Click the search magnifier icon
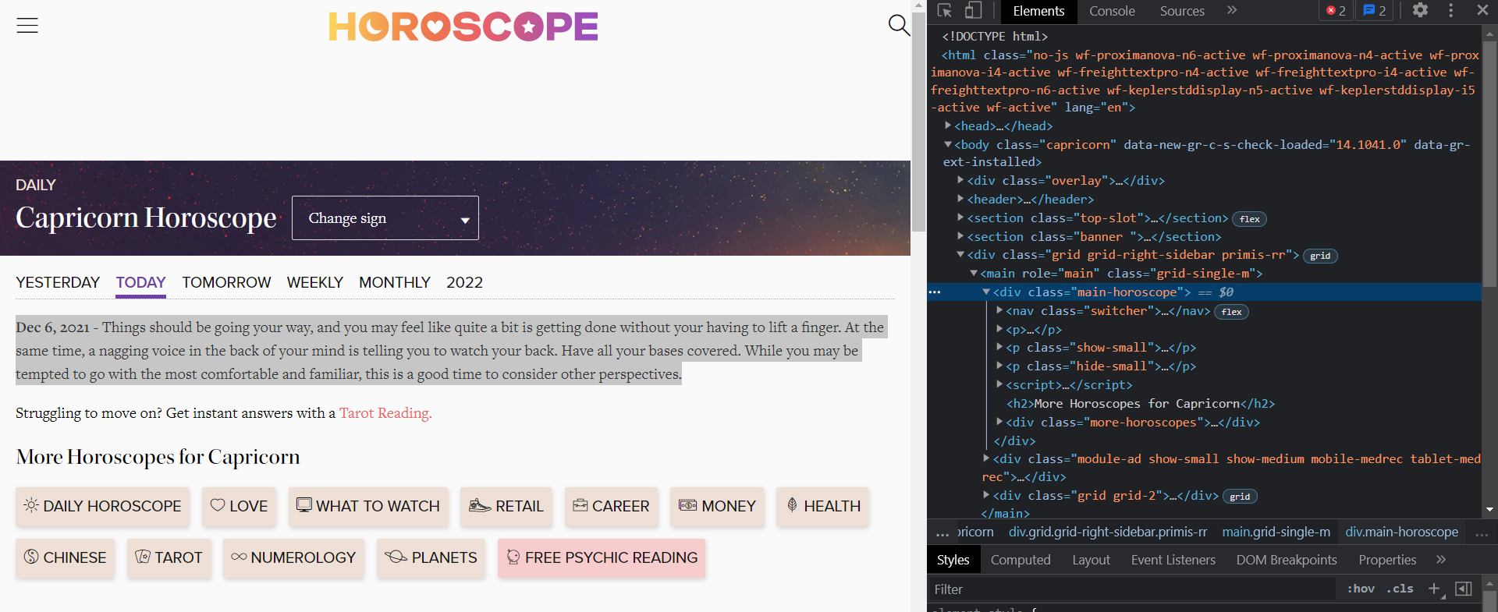 click(x=899, y=25)
